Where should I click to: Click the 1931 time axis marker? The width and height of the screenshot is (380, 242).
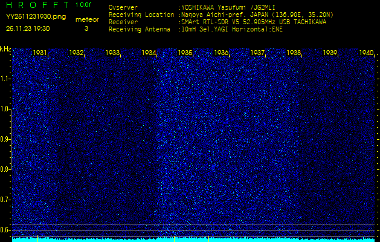click(x=40, y=53)
